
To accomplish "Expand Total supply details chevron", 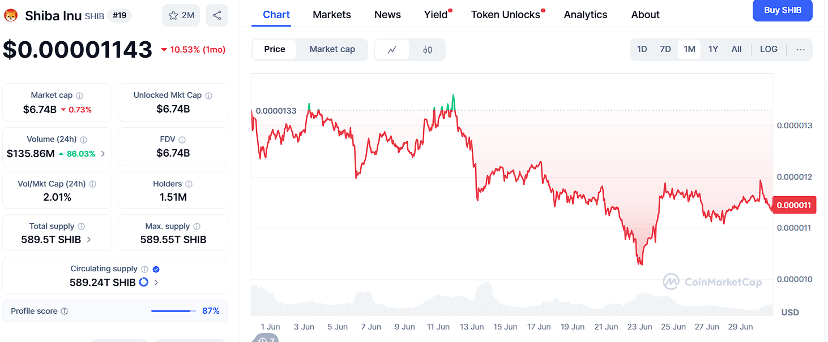I will 89,240.
